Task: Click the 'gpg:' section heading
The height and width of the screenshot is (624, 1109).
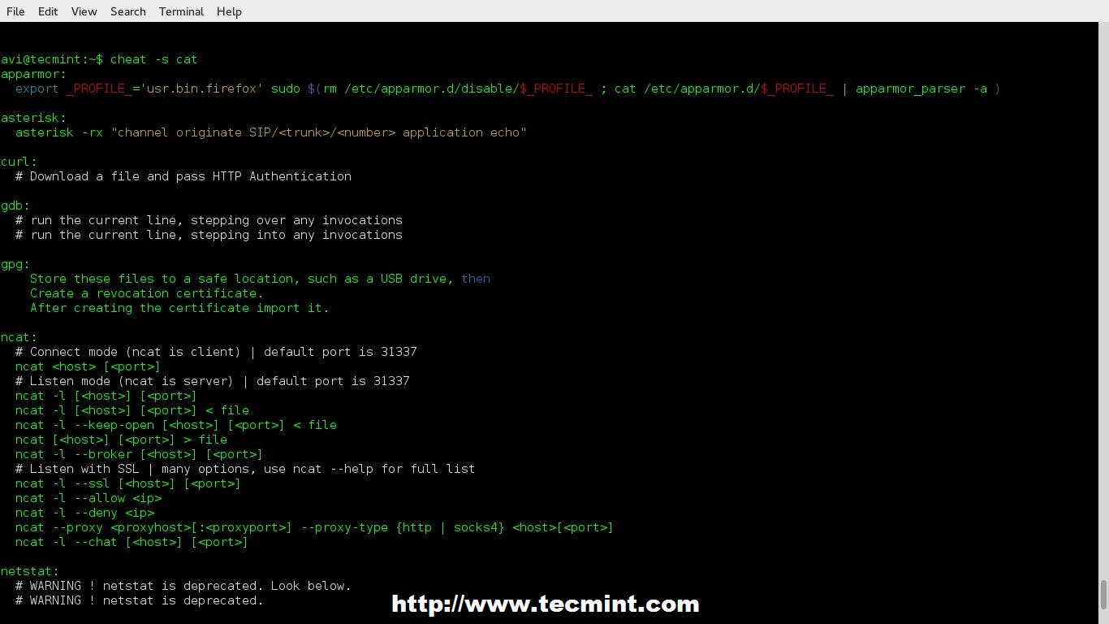Action: tap(15, 264)
